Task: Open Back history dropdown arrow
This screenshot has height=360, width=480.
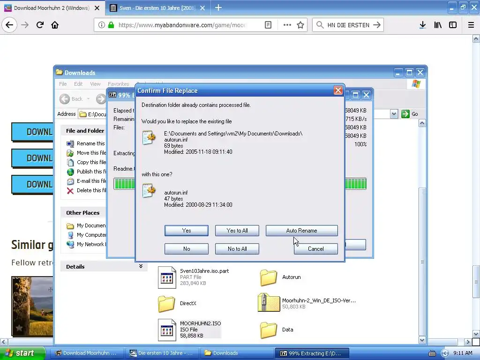Action: pyautogui.click(x=88, y=99)
